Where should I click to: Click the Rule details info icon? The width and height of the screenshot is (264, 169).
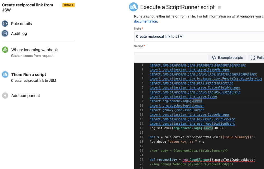[5, 24]
